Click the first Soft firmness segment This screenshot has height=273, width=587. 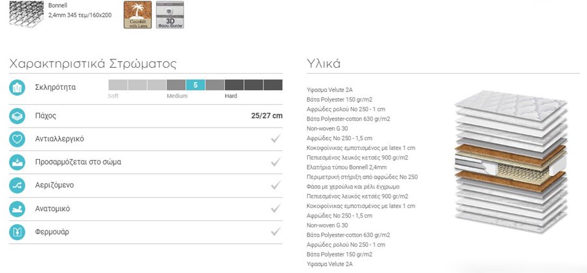[118, 85]
